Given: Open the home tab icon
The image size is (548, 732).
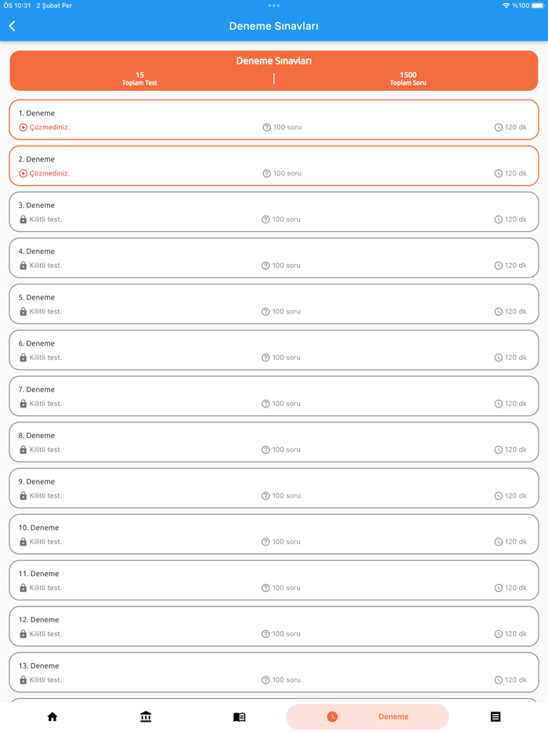Looking at the screenshot, I should 52,716.
